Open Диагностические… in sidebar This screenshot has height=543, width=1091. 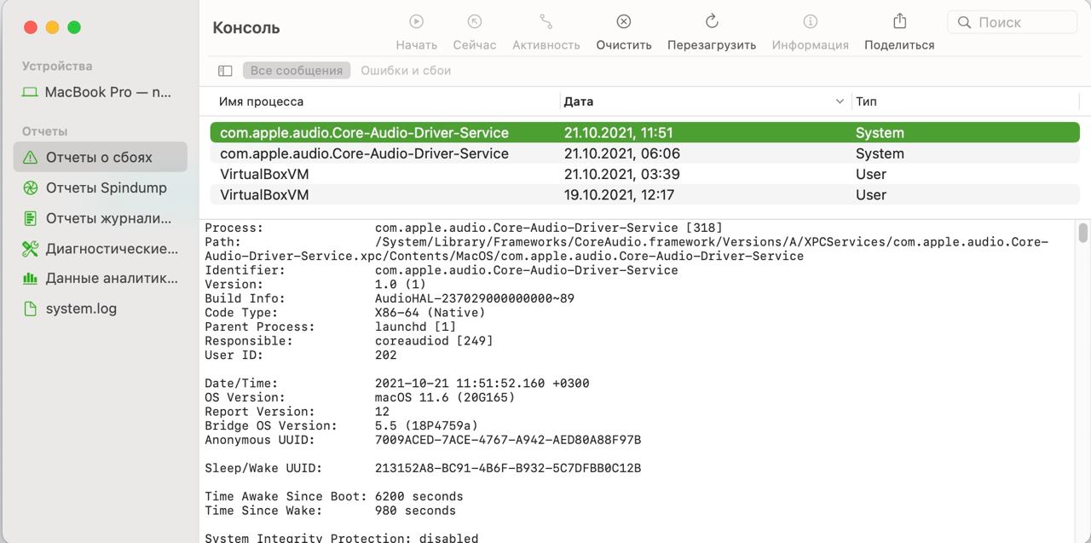[x=101, y=249]
